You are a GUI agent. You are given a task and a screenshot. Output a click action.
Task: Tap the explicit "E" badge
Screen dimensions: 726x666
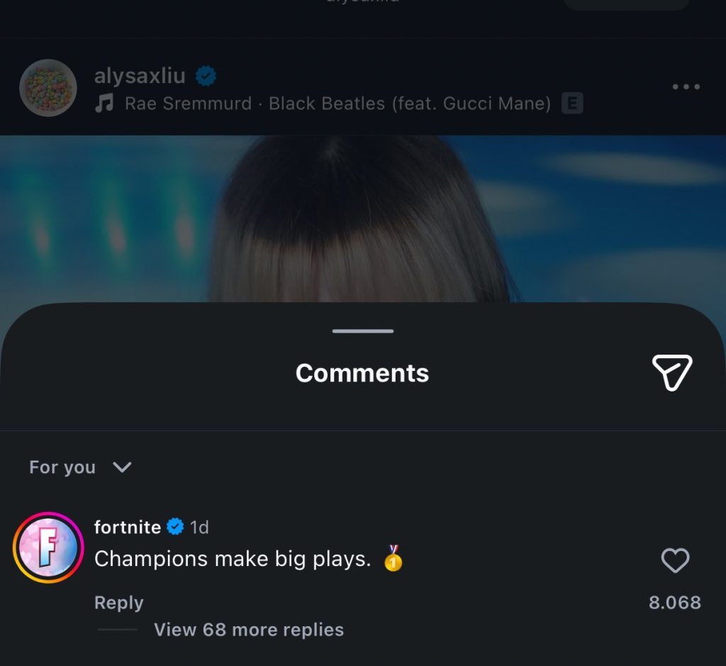pos(572,104)
